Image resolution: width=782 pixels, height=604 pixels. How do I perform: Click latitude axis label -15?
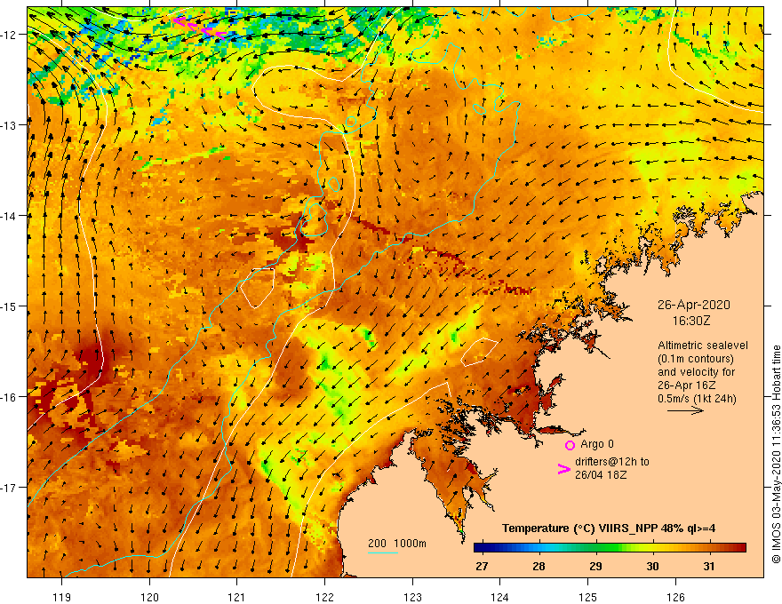click(9, 306)
